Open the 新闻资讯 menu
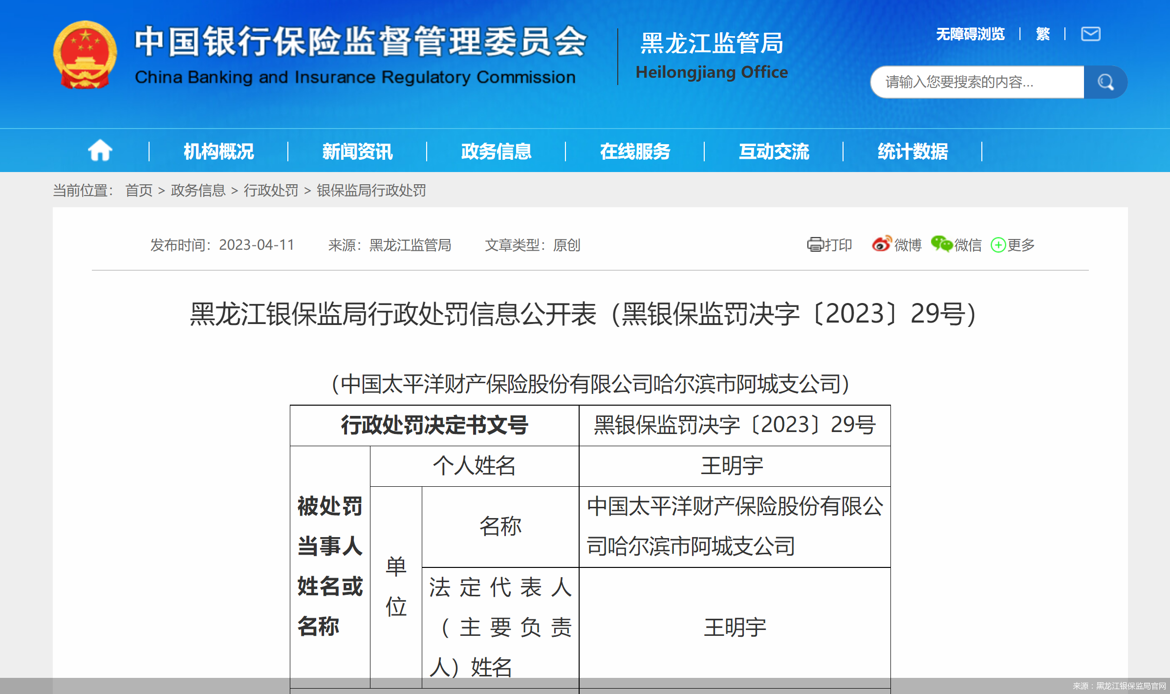 357,152
